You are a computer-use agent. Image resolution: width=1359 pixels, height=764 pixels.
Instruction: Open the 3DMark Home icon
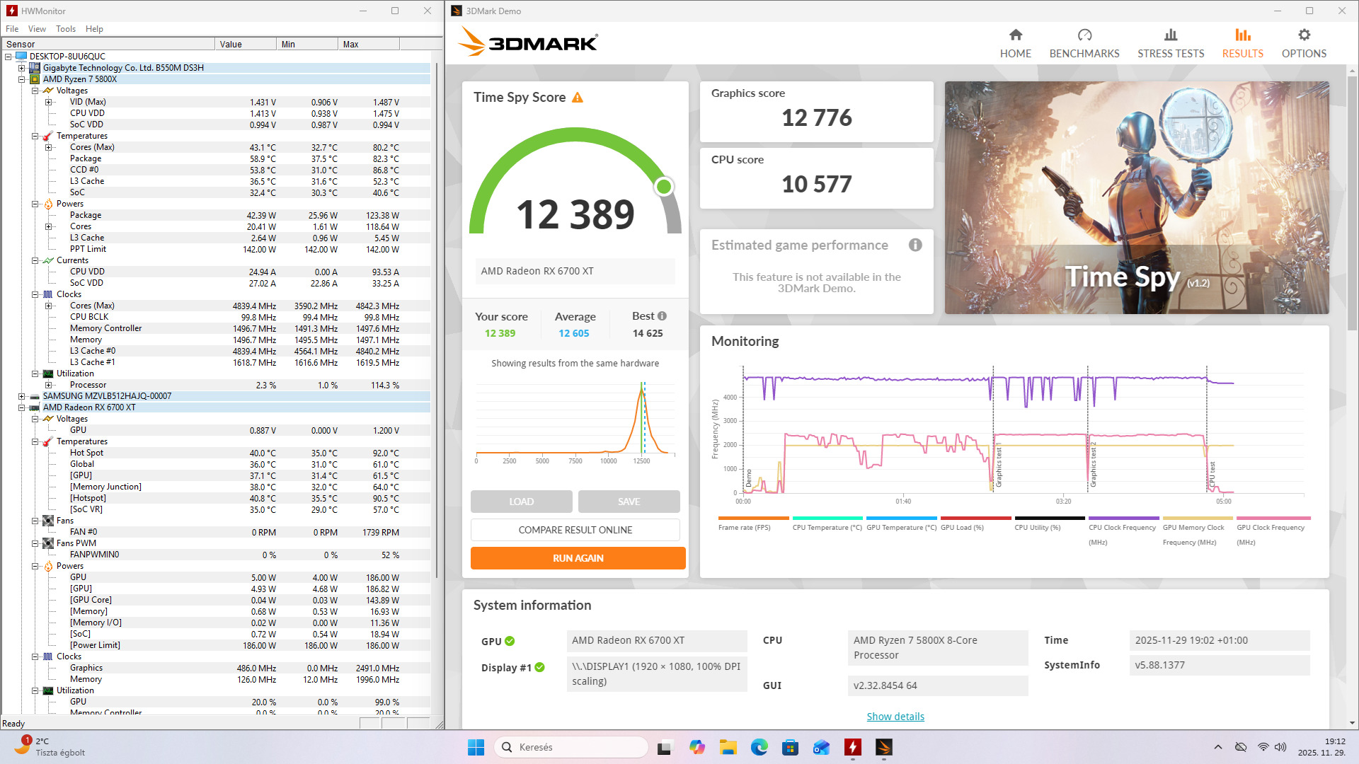click(x=1015, y=35)
